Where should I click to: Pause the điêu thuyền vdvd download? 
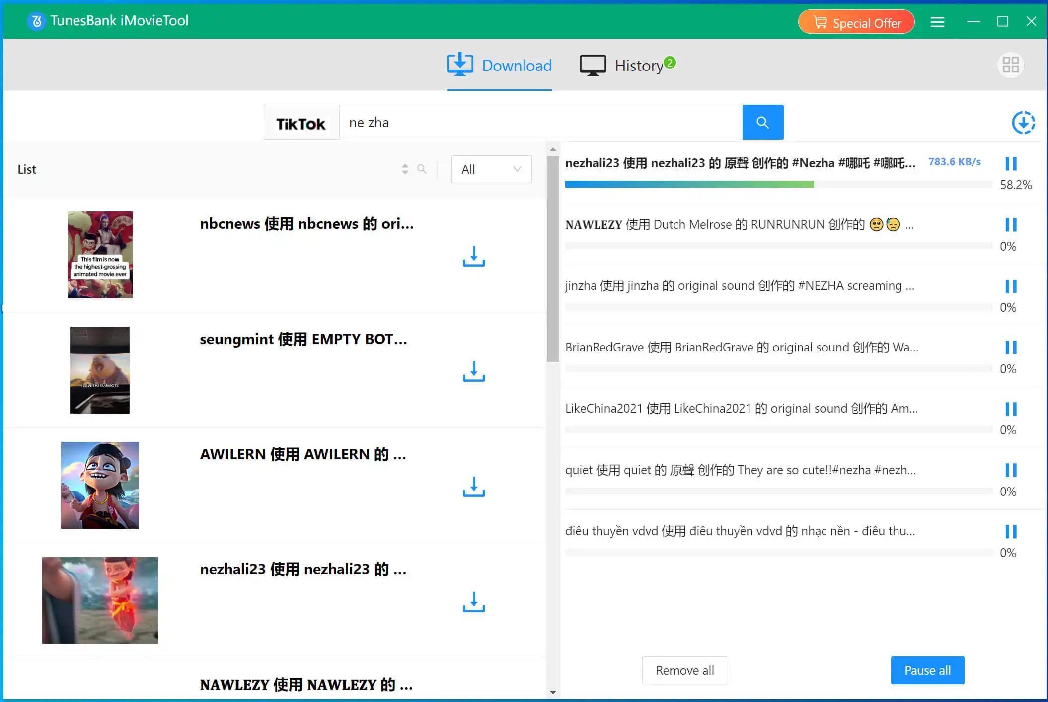tap(1011, 532)
